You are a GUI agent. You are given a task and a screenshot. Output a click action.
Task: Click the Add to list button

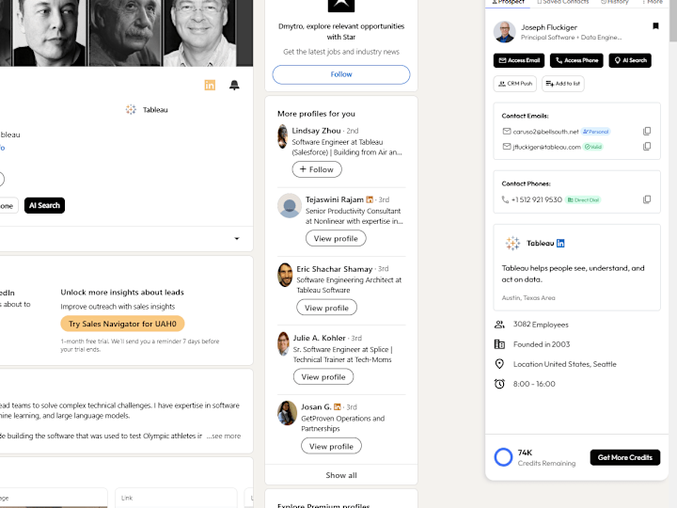click(563, 84)
